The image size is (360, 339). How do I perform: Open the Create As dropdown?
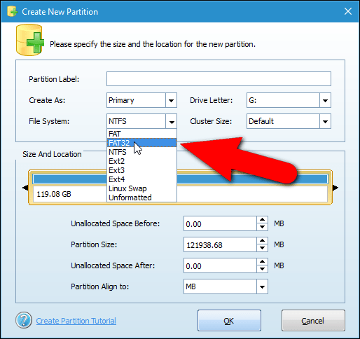(x=171, y=100)
